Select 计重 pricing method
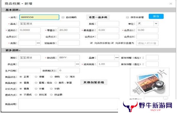Viewport: 177px width, 114px height. click(x=36, y=89)
